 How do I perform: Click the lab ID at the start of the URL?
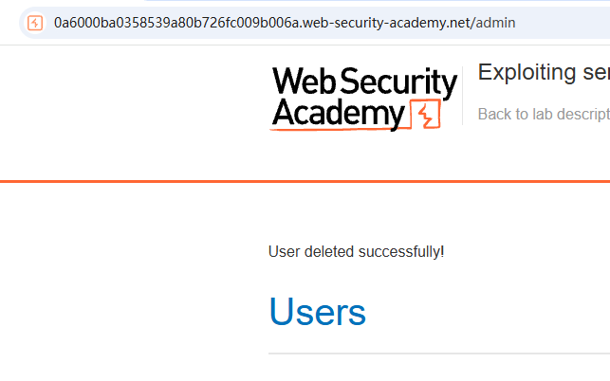click(x=176, y=23)
